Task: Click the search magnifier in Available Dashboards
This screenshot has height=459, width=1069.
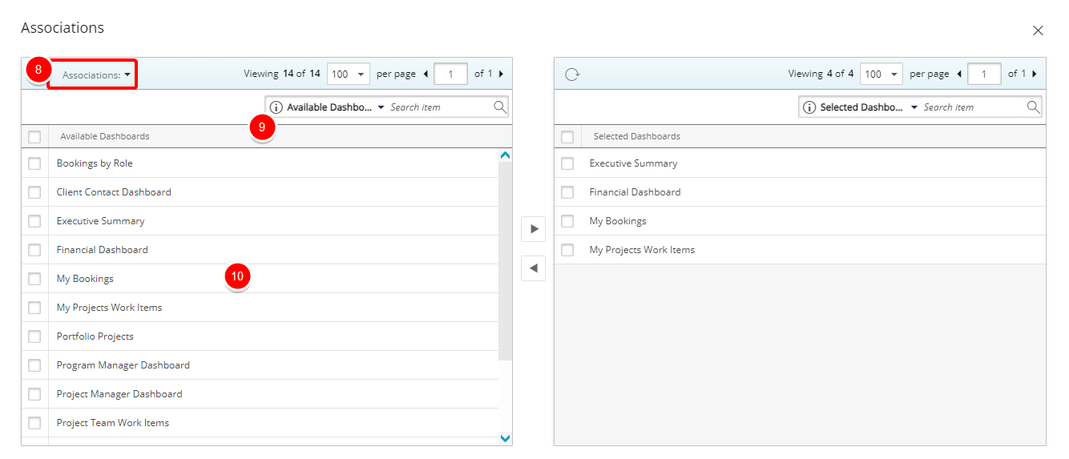Action: [x=500, y=107]
